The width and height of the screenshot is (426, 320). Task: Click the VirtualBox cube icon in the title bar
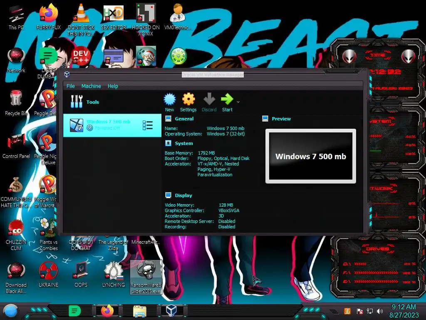[x=67, y=74]
